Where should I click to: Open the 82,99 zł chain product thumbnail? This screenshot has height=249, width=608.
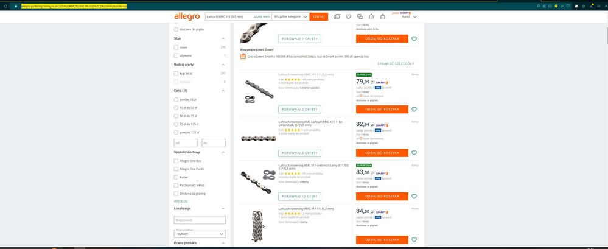point(259,138)
